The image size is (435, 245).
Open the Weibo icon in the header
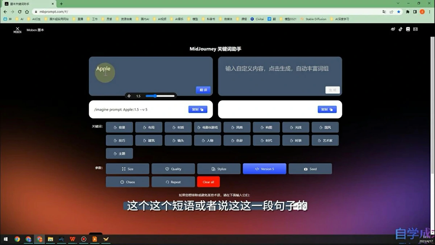(x=393, y=29)
